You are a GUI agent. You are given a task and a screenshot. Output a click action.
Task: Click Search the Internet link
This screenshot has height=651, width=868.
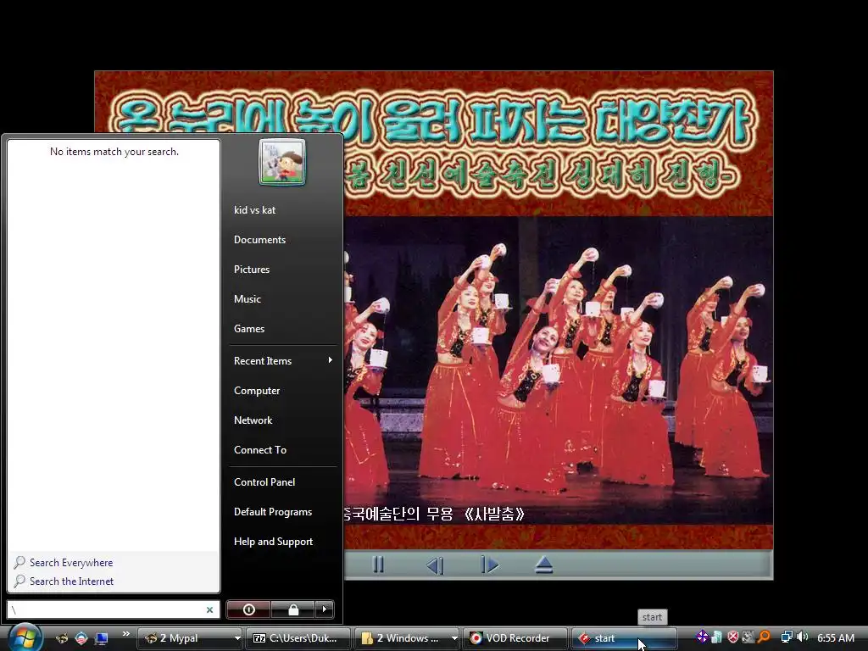pos(71,581)
